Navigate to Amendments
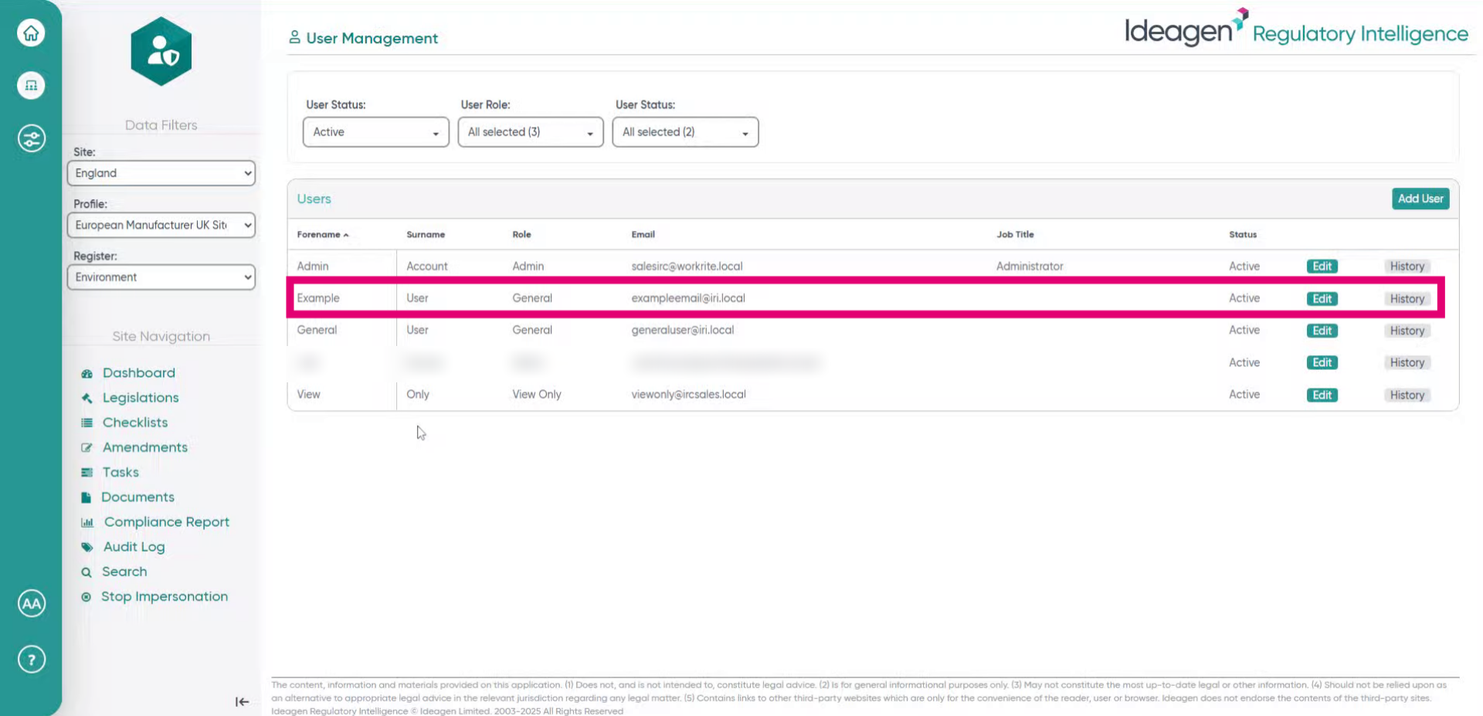The height and width of the screenshot is (716, 1483). pyautogui.click(x=145, y=447)
